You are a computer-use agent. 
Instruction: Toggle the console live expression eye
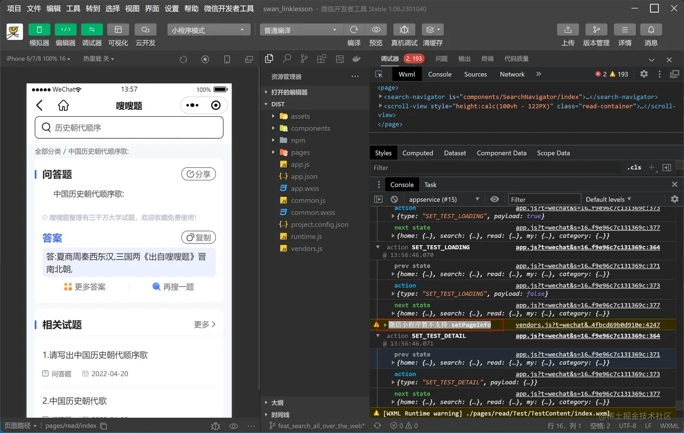[x=495, y=199]
